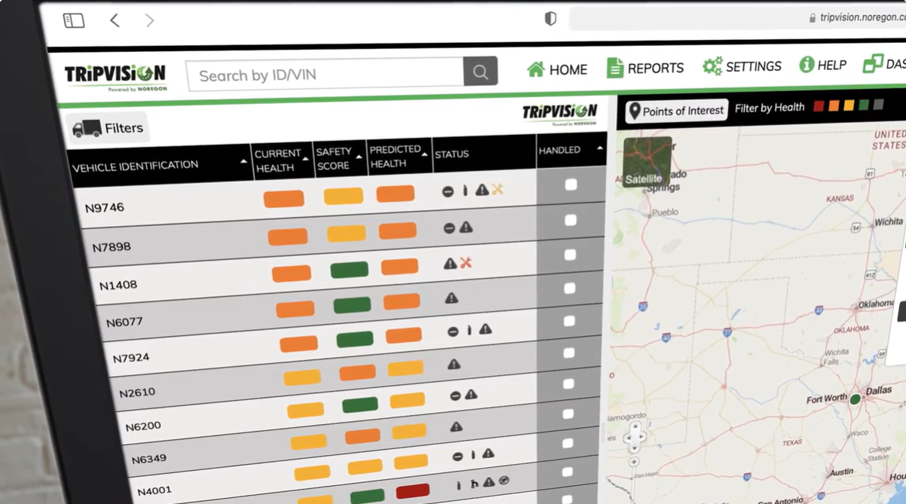Click the SETTINGS gears icon
The height and width of the screenshot is (504, 906).
[712, 66]
